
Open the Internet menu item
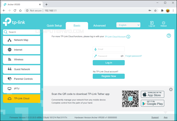click(22, 50)
